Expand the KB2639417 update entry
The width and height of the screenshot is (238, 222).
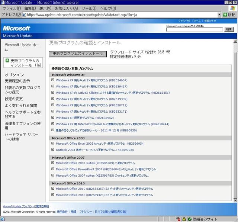tap(53, 86)
